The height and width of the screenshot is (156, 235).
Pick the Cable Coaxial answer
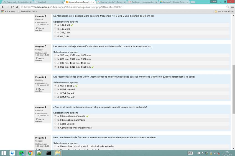tap(55, 124)
